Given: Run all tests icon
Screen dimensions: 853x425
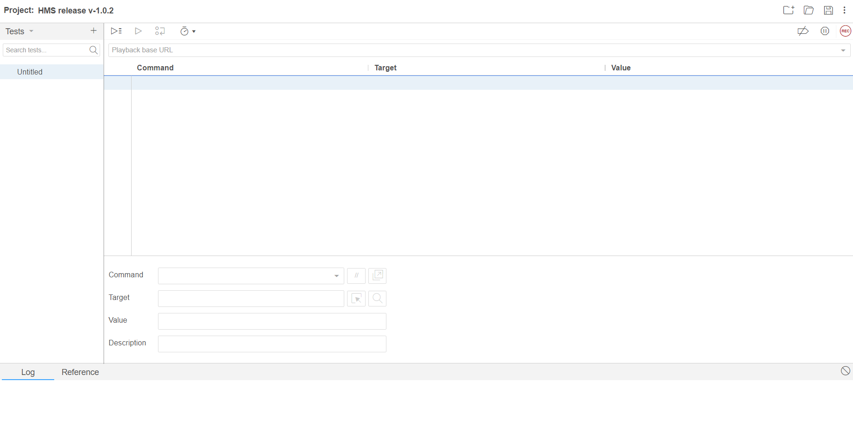Looking at the screenshot, I should tap(116, 31).
